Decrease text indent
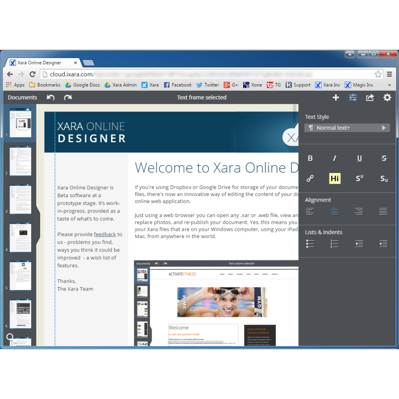 (x=383, y=244)
